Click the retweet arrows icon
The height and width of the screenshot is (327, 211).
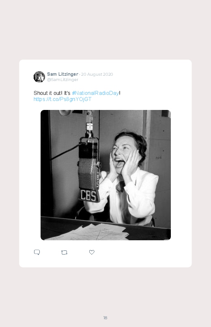[x=64, y=252]
